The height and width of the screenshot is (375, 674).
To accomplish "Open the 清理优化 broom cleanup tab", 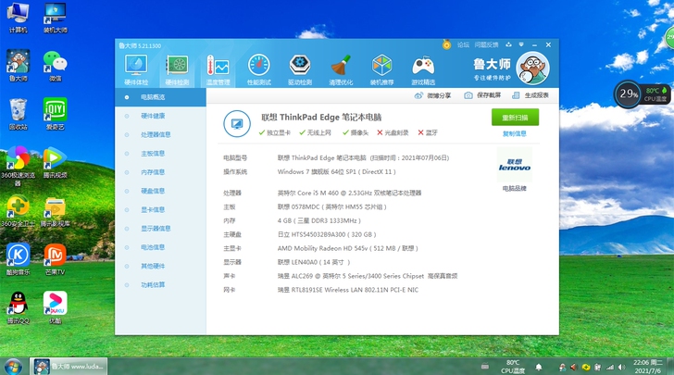I will (341, 70).
